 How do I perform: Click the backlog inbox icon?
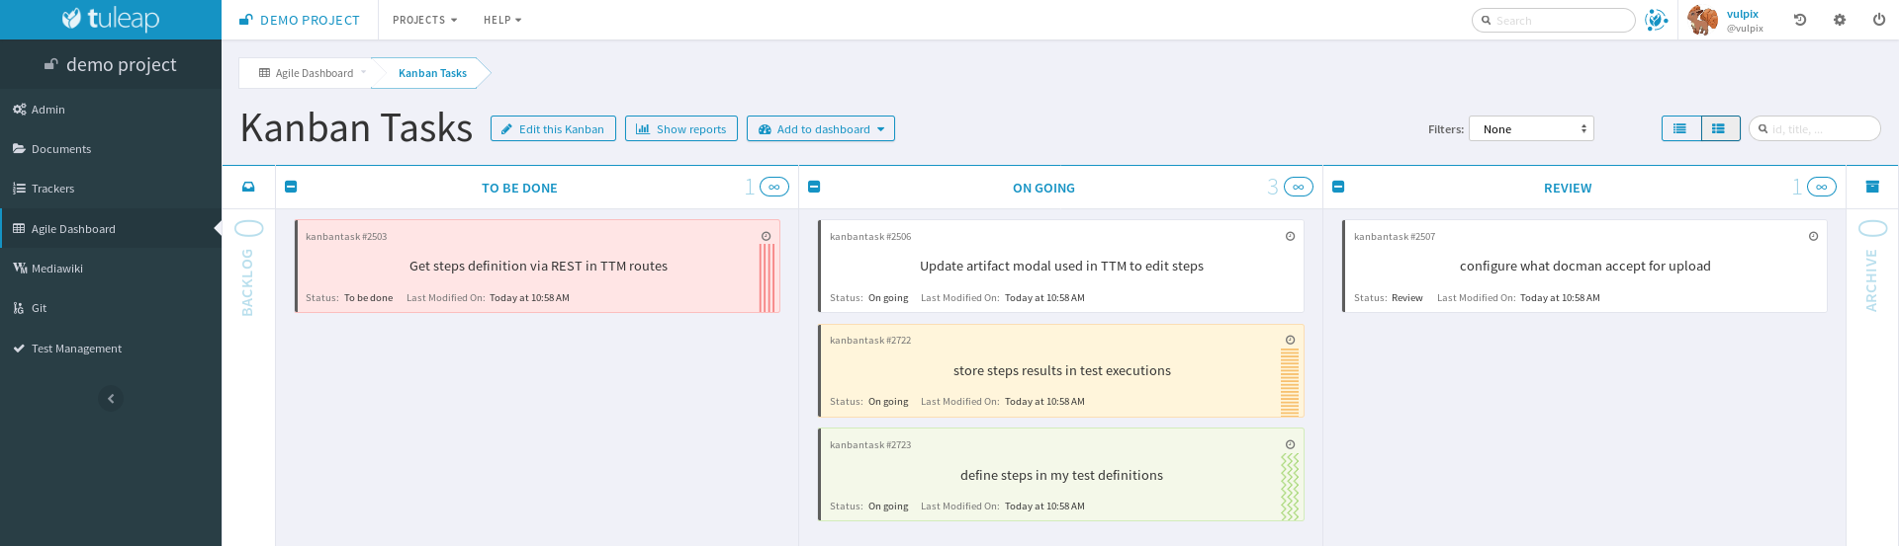pos(248,187)
